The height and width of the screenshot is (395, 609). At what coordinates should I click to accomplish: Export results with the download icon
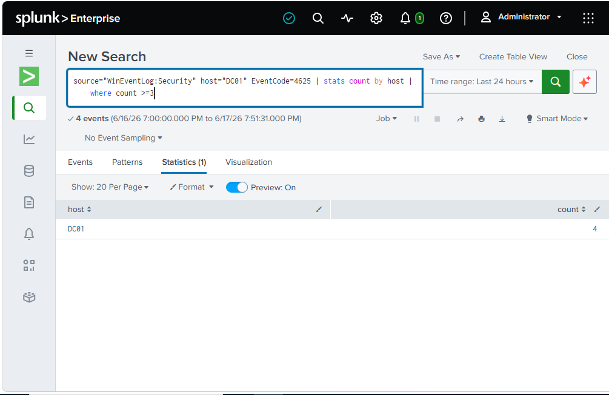click(502, 119)
